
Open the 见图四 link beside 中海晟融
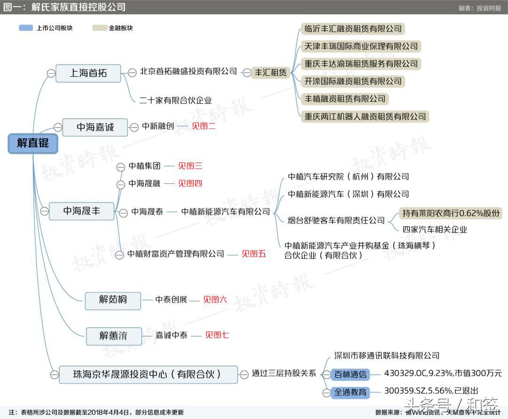pos(190,184)
